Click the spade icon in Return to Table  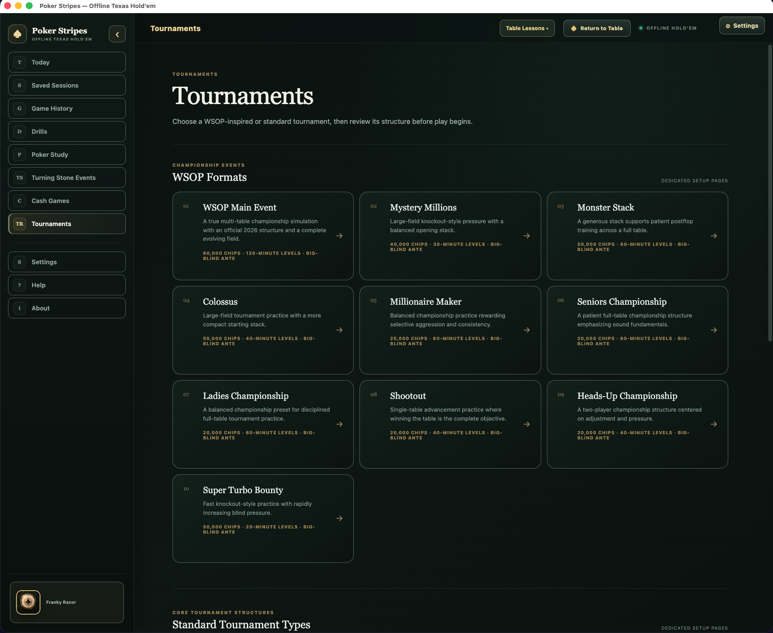pos(574,28)
